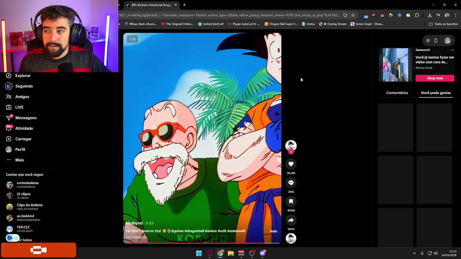This screenshot has height=259, width=461.
Task: Open the Explorar page in TikTok sidebar
Action: coord(18,76)
